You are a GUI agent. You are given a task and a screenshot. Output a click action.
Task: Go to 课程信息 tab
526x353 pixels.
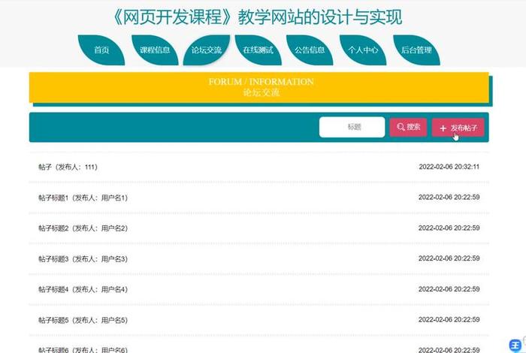[155, 50]
